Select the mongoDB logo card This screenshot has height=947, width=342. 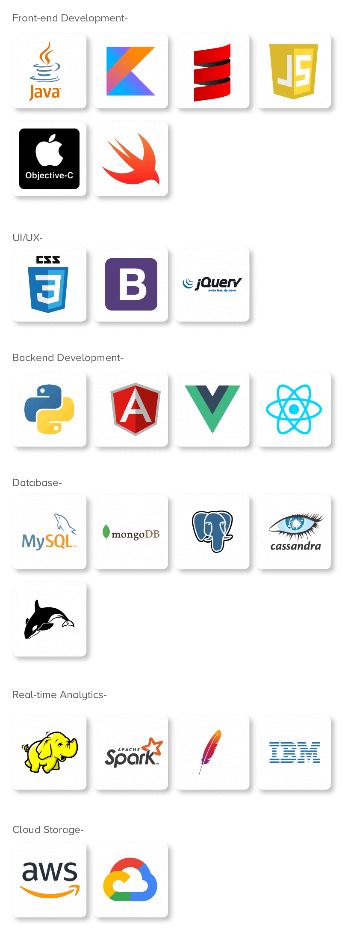click(131, 532)
